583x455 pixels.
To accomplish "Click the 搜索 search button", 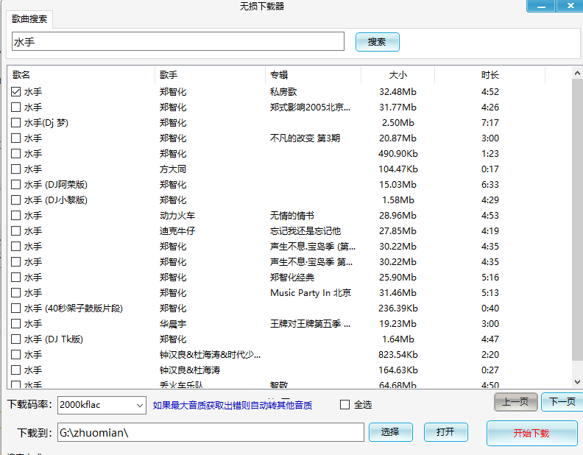I will (x=377, y=42).
